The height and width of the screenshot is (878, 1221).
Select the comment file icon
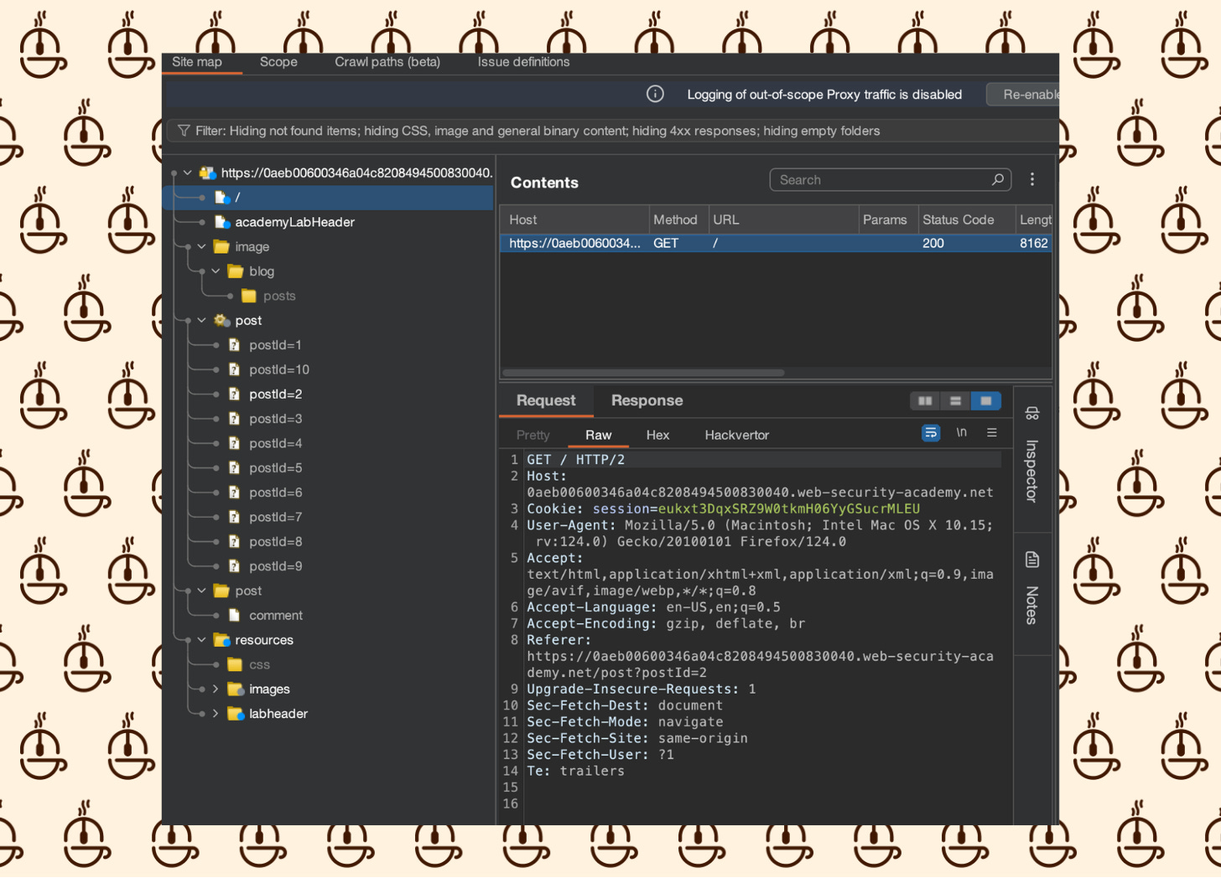tap(235, 615)
